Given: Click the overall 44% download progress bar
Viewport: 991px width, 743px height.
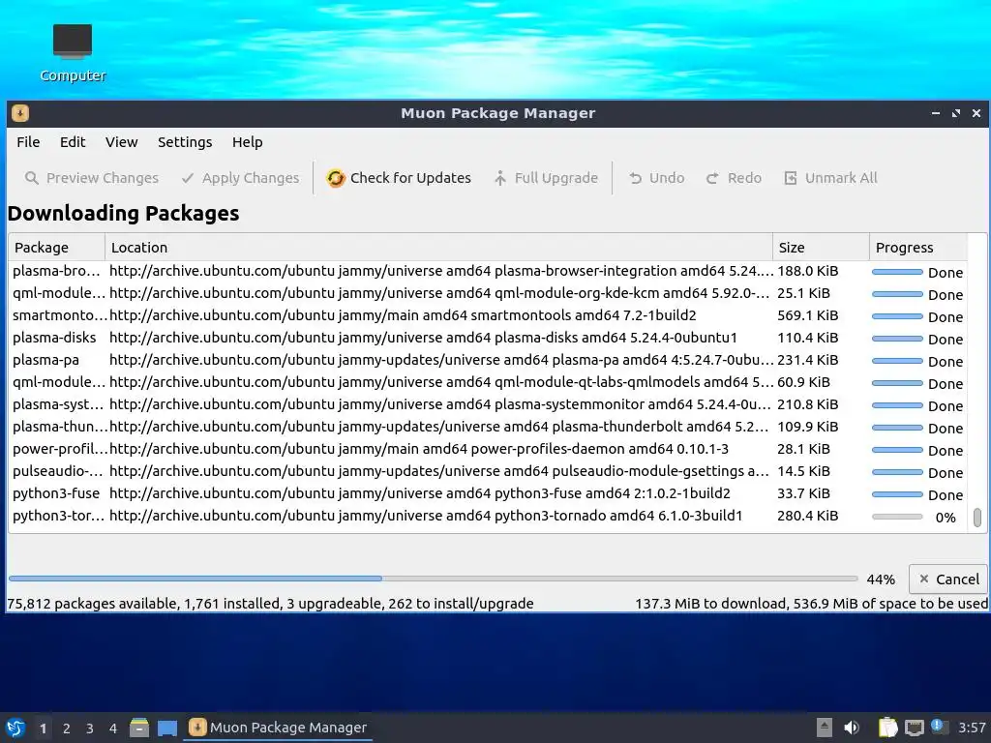Looking at the screenshot, I should pos(433,579).
